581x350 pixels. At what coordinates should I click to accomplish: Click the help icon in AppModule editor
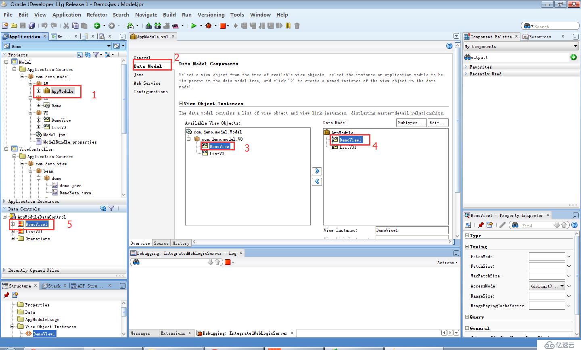tap(449, 46)
